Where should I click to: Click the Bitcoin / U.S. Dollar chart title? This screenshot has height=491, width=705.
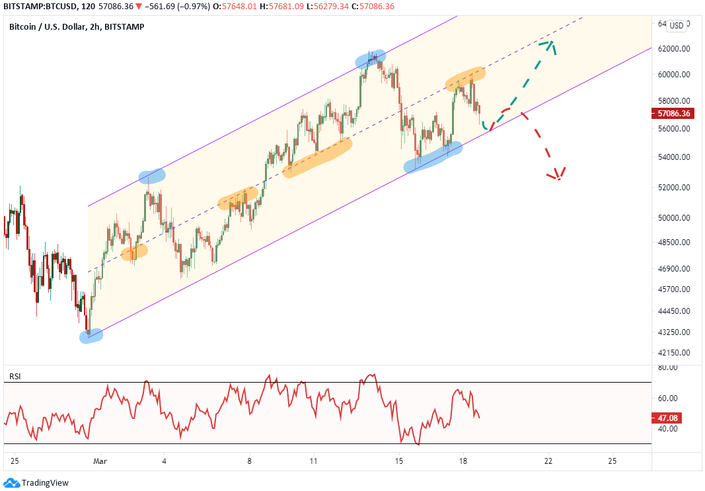76,26
